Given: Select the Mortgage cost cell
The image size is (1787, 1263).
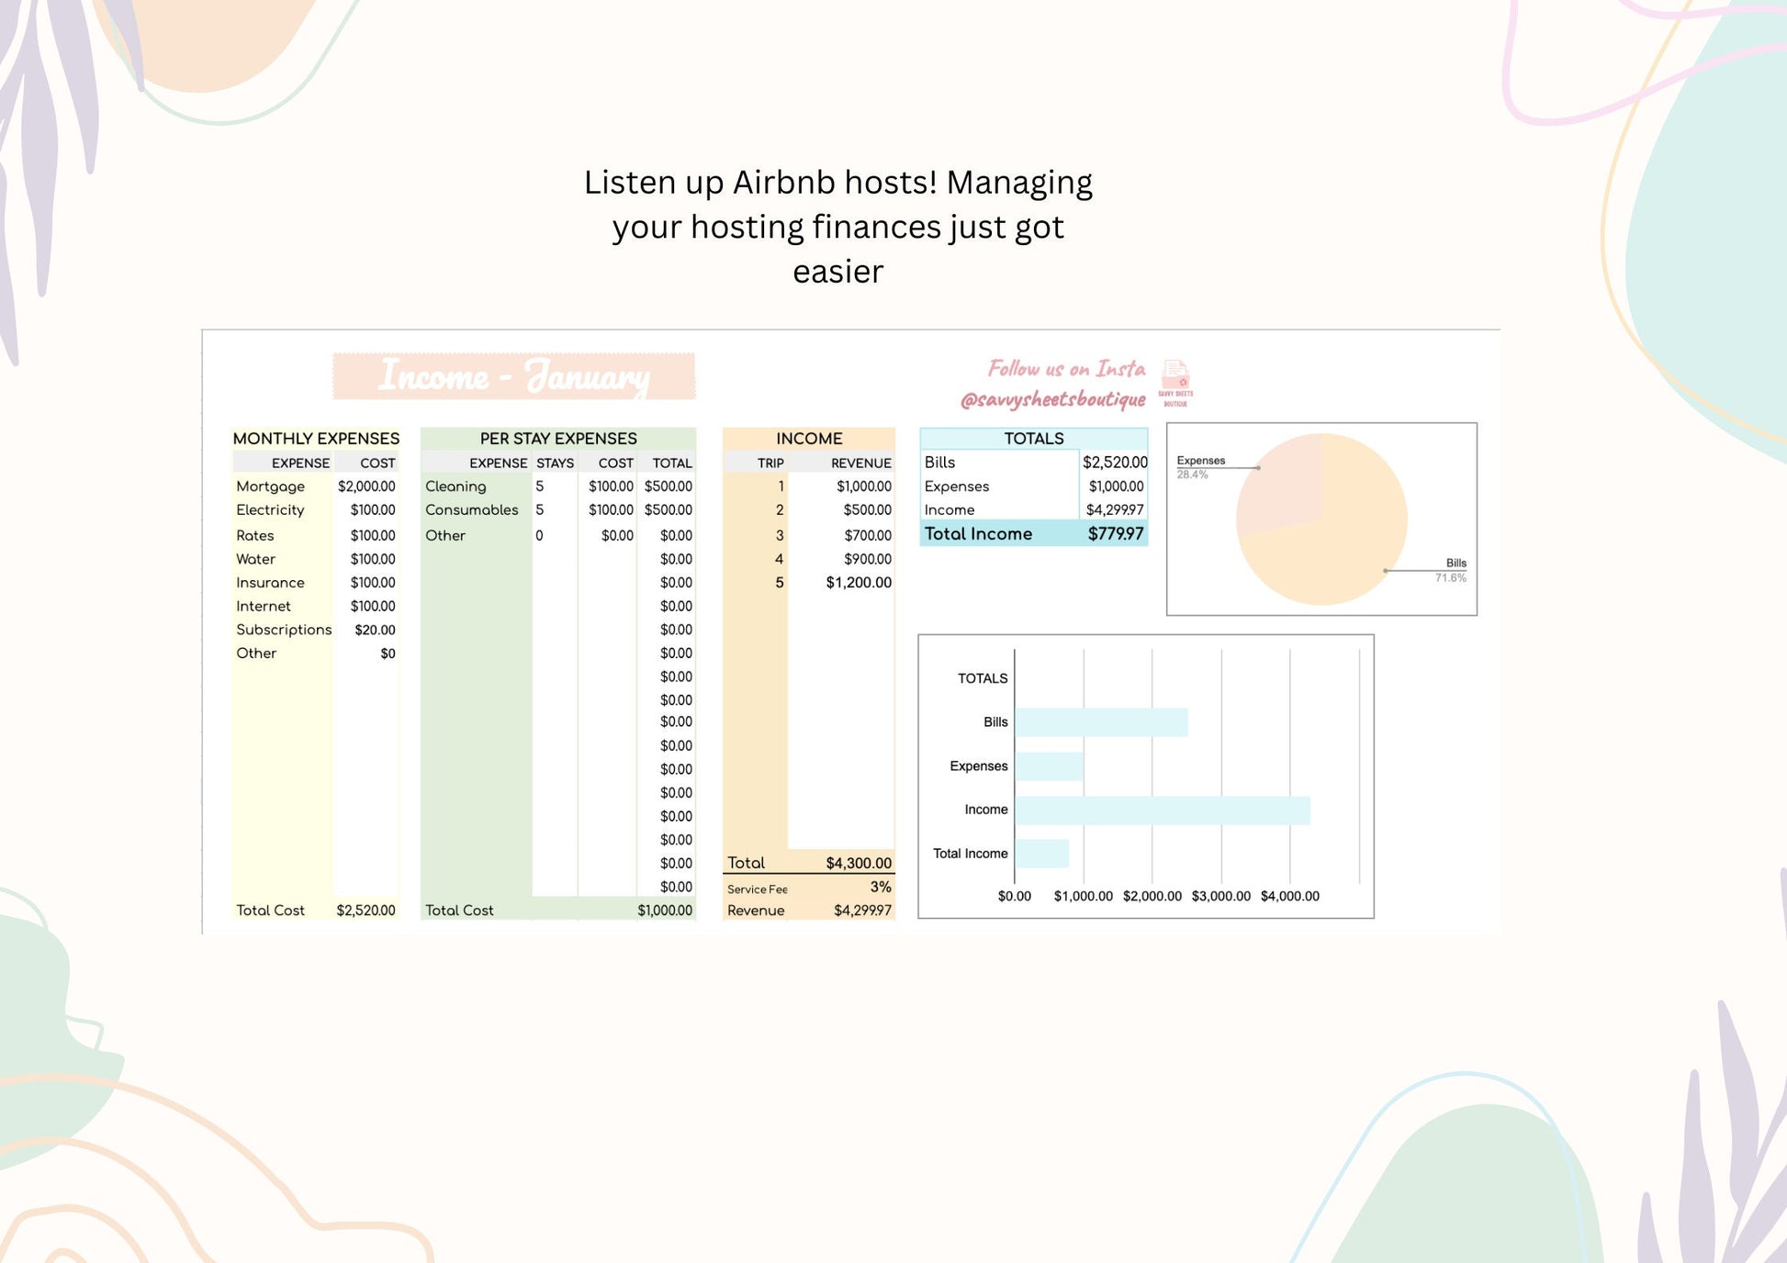Looking at the screenshot, I should click(x=366, y=486).
